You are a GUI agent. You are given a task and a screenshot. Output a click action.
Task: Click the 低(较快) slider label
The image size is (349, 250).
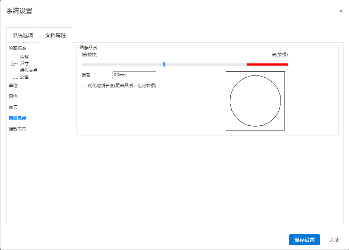click(x=90, y=55)
